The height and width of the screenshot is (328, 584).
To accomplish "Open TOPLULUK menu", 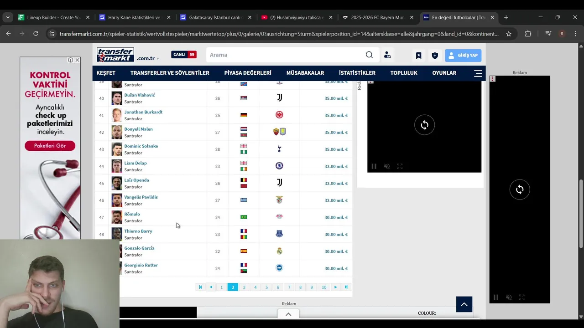I will 404,73.
